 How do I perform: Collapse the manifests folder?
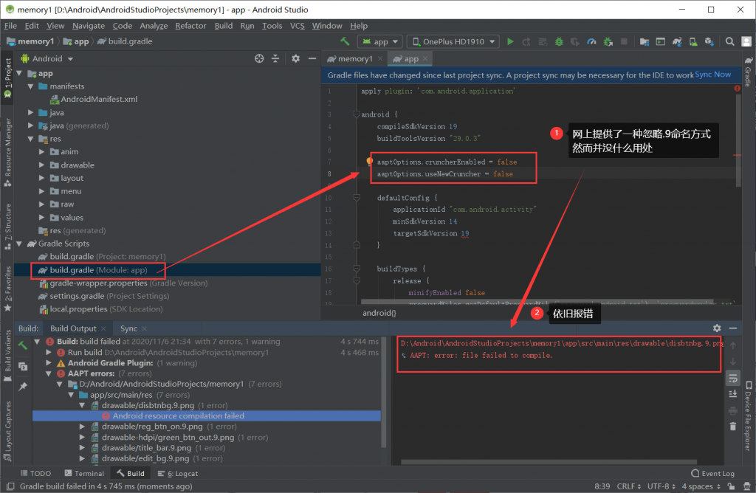click(31, 86)
